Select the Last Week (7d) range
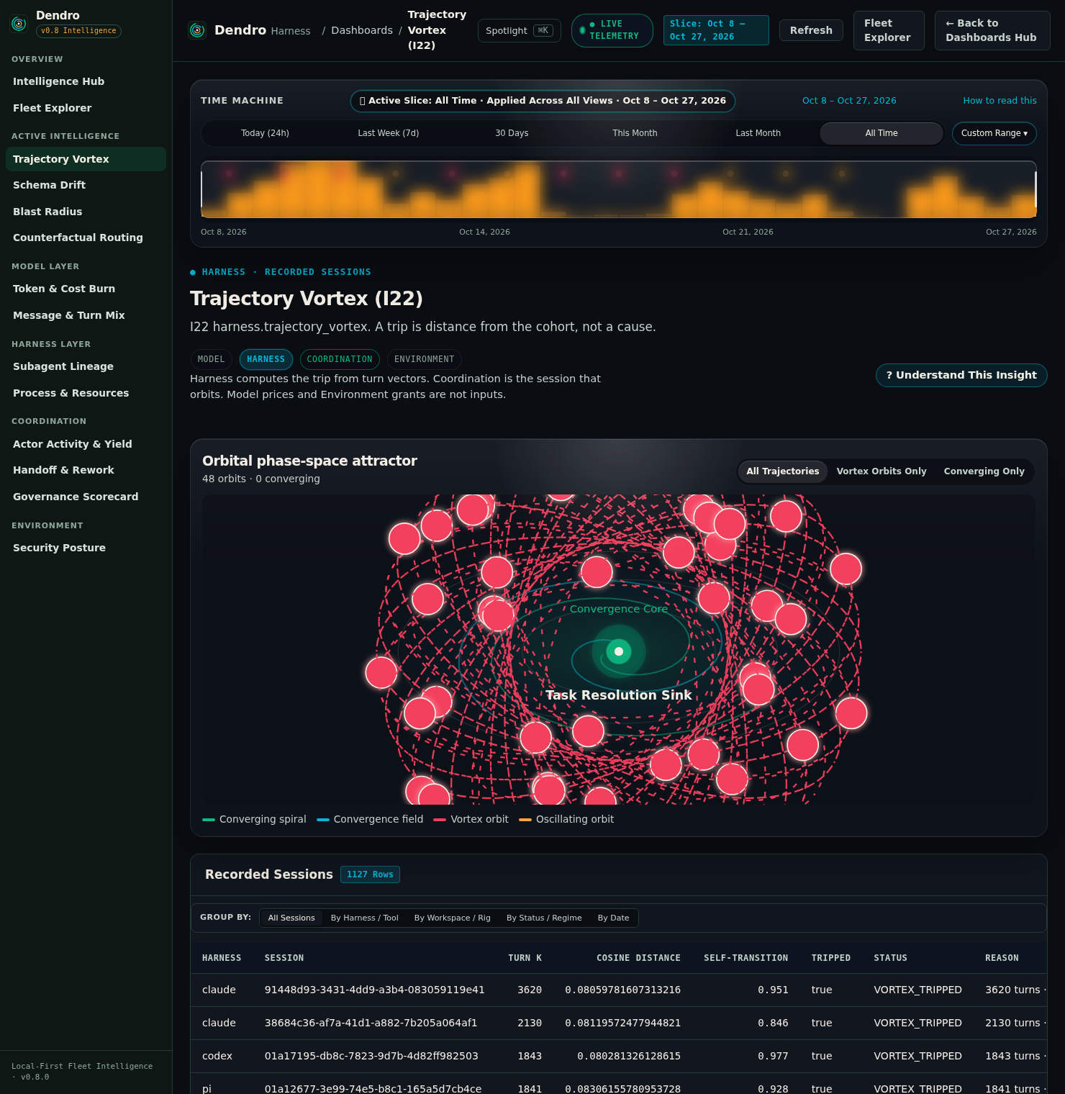The image size is (1065, 1094). pyautogui.click(x=389, y=133)
